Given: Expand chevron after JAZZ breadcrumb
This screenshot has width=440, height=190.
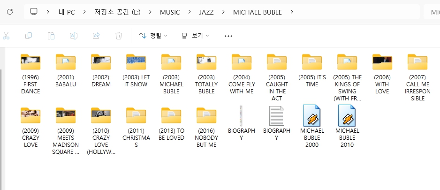Looking at the screenshot, I should pos(223,12).
